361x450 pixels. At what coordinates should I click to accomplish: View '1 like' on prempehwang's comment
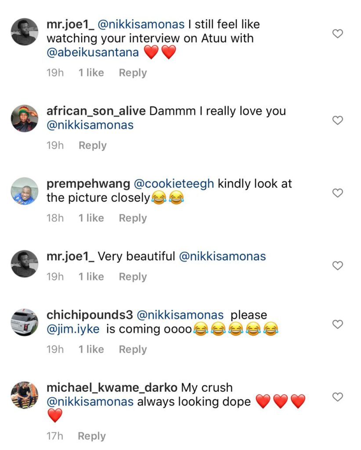pos(91,218)
